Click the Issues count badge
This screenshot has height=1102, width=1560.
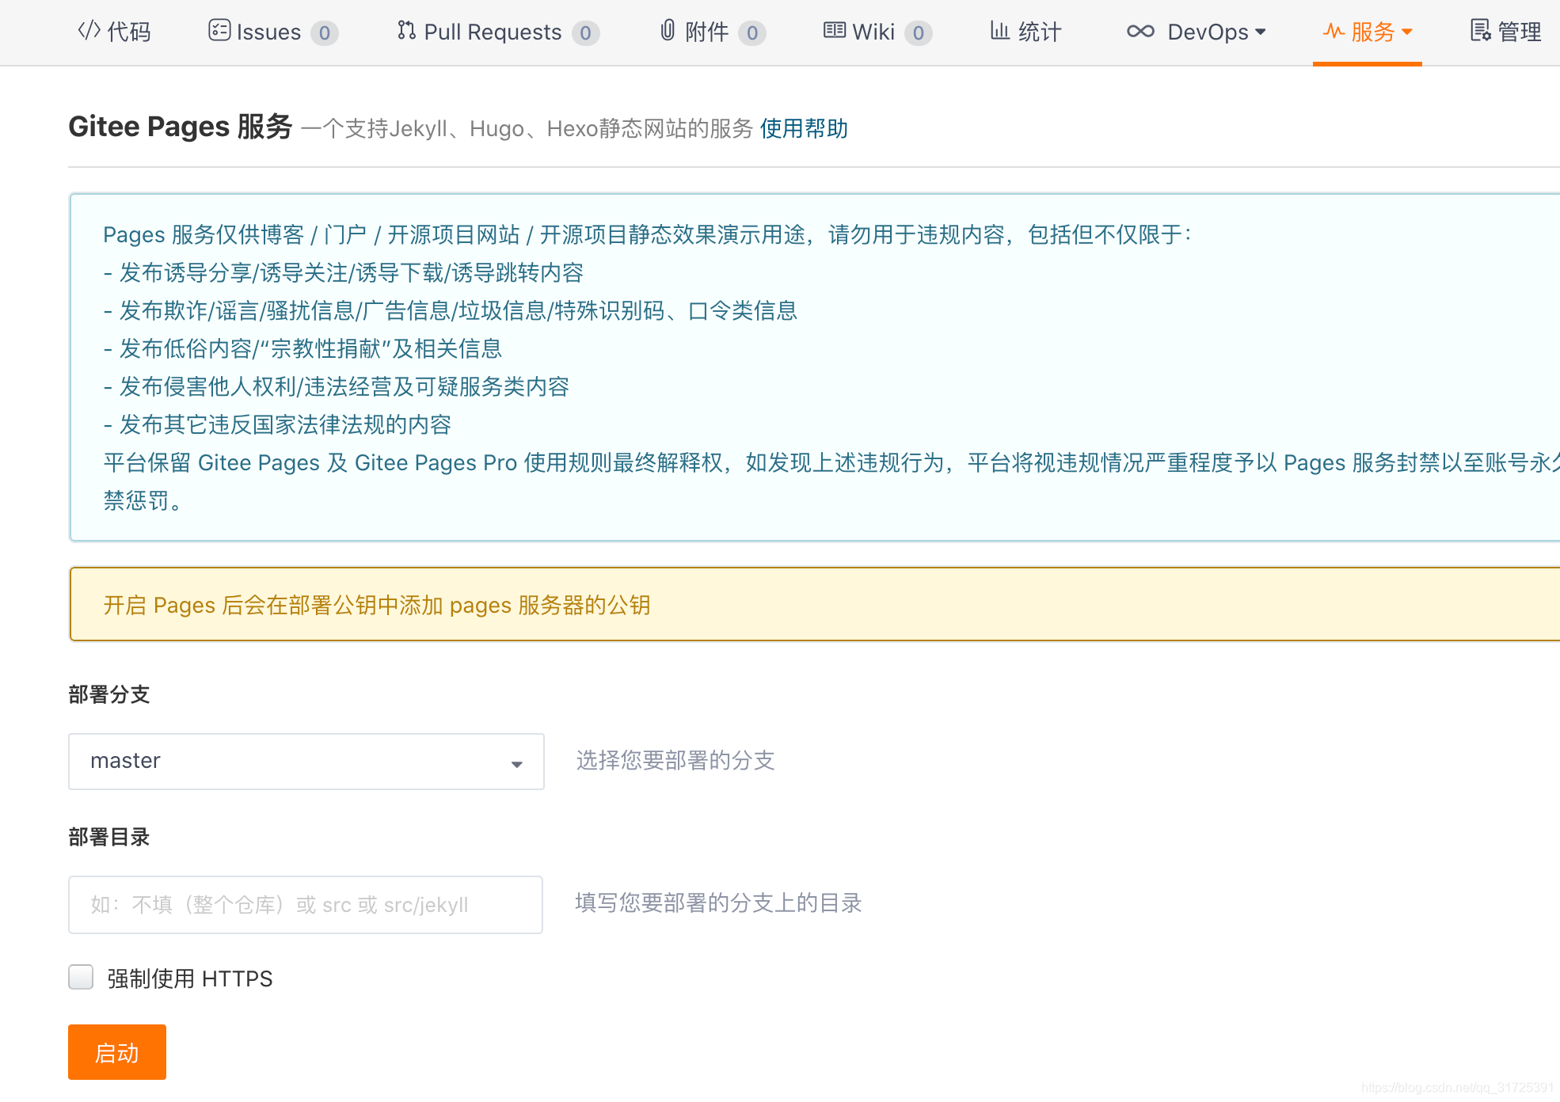tap(324, 33)
